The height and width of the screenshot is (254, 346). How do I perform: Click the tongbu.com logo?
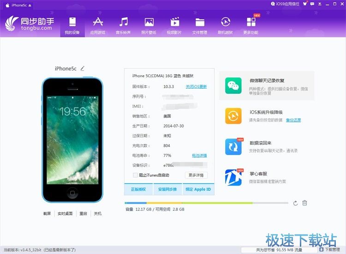pyautogui.click(x=30, y=24)
